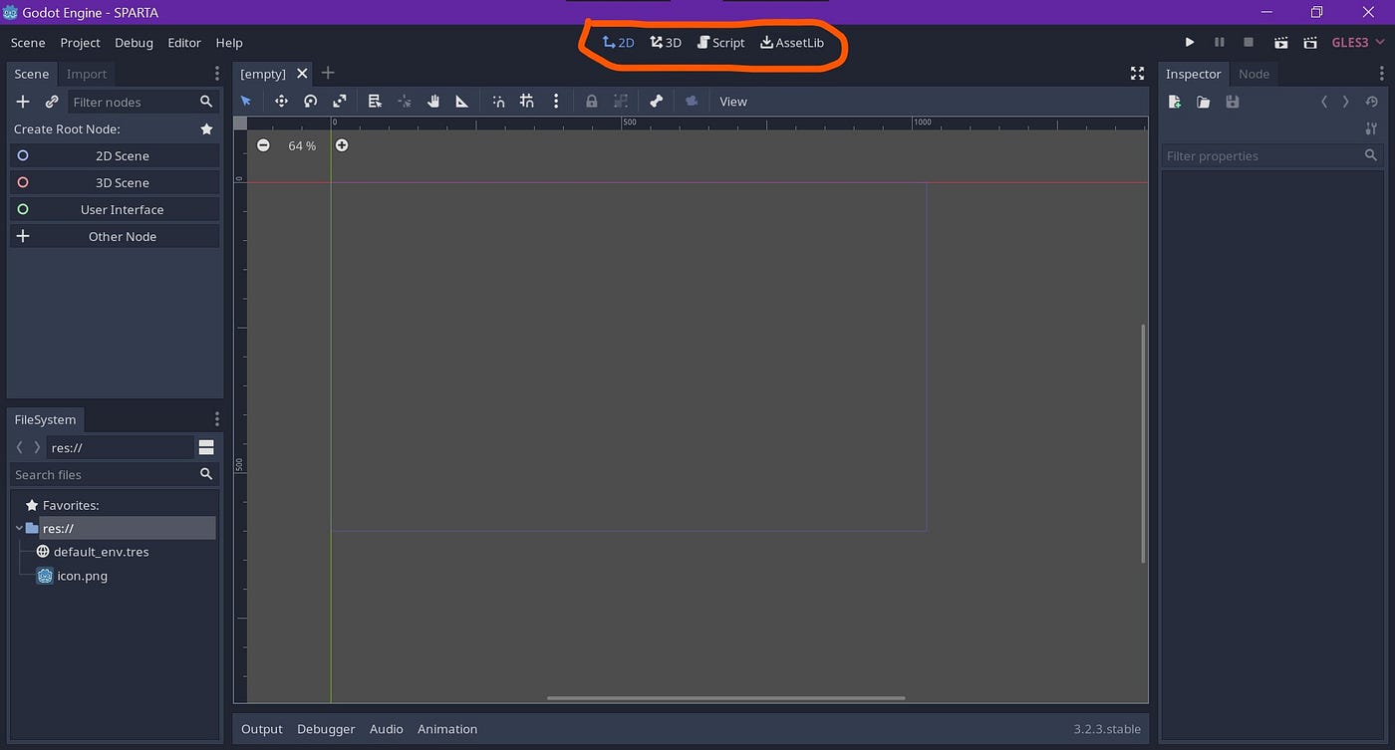
Task: Click the pivot point tool icon
Action: pyautogui.click(x=405, y=101)
